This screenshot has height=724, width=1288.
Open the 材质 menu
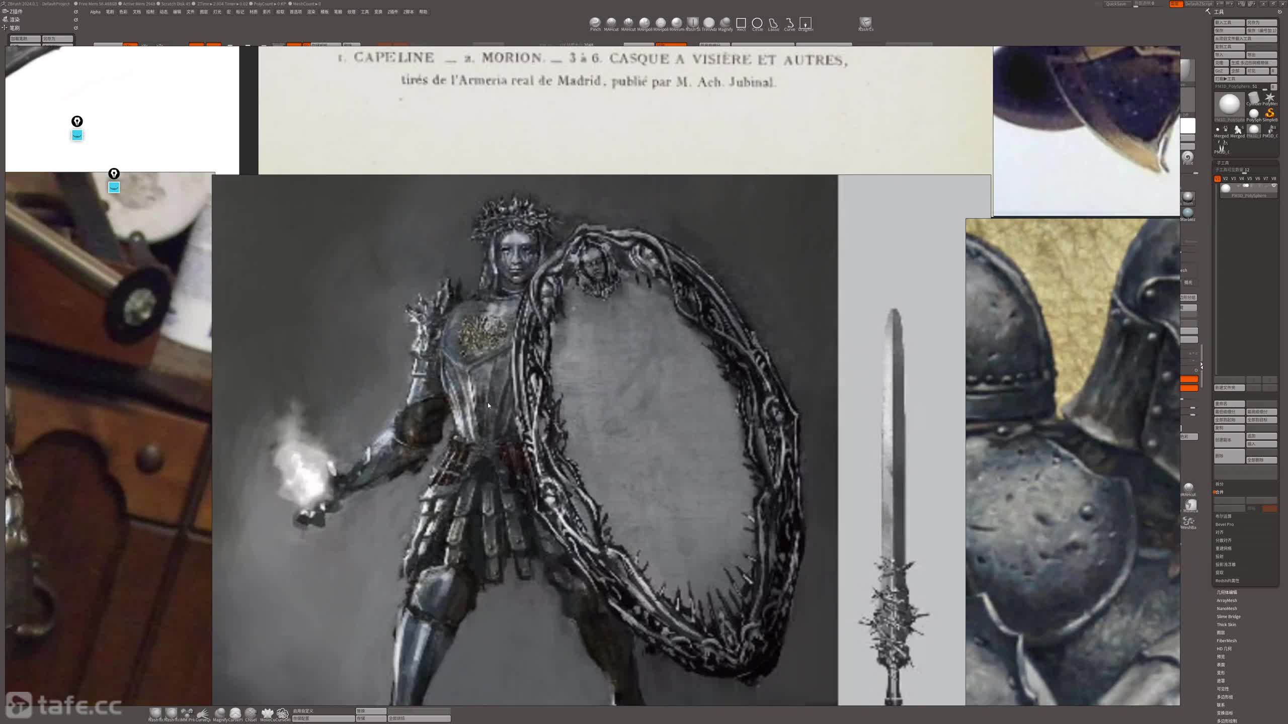click(x=253, y=12)
